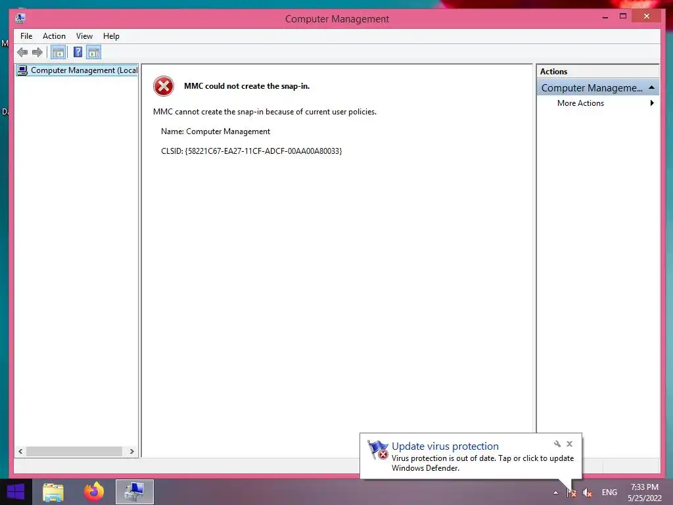Click Computer Management taskbar button

click(134, 492)
